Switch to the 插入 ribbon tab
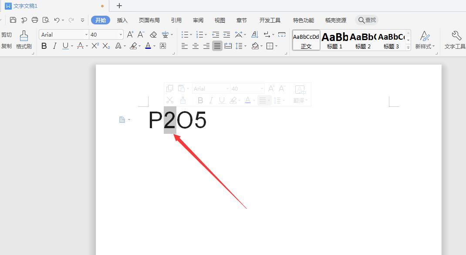The width and height of the screenshot is (466, 255). click(x=122, y=20)
